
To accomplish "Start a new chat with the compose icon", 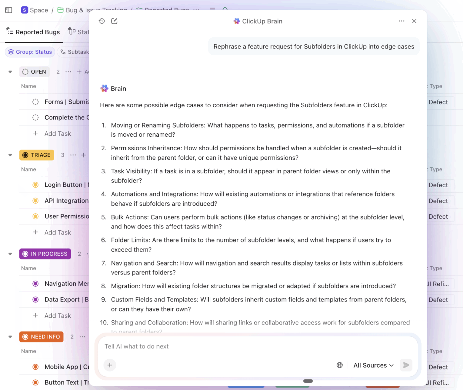I will point(114,21).
